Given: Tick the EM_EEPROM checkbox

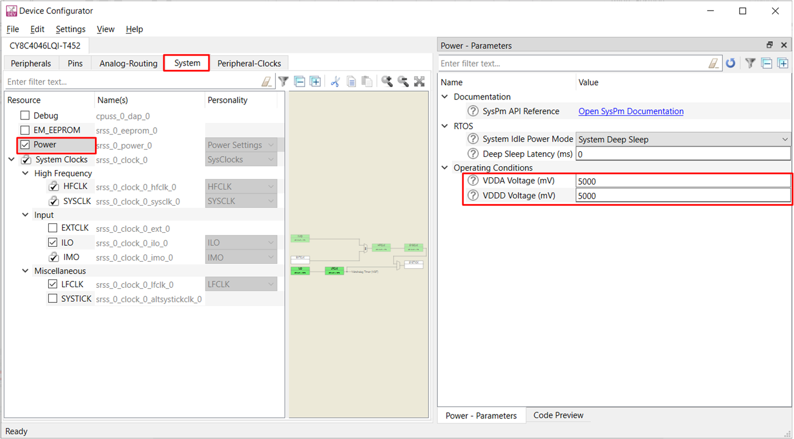Looking at the screenshot, I should (x=25, y=130).
